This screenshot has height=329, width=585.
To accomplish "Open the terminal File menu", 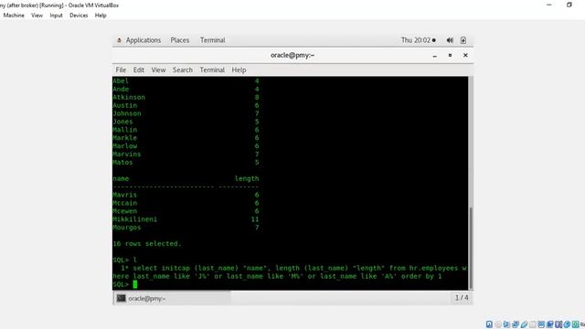I will 121,70.
